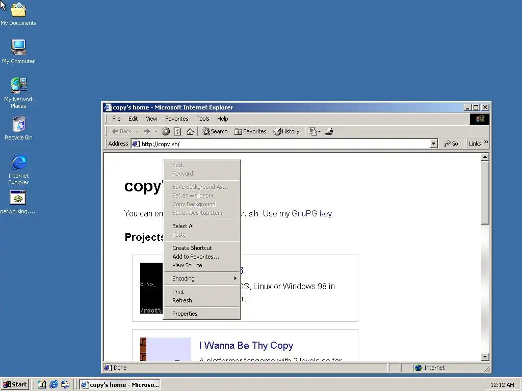Click the page scrollbar up arrow
The height and width of the screenshot is (391, 522).
pyautogui.click(x=485, y=157)
